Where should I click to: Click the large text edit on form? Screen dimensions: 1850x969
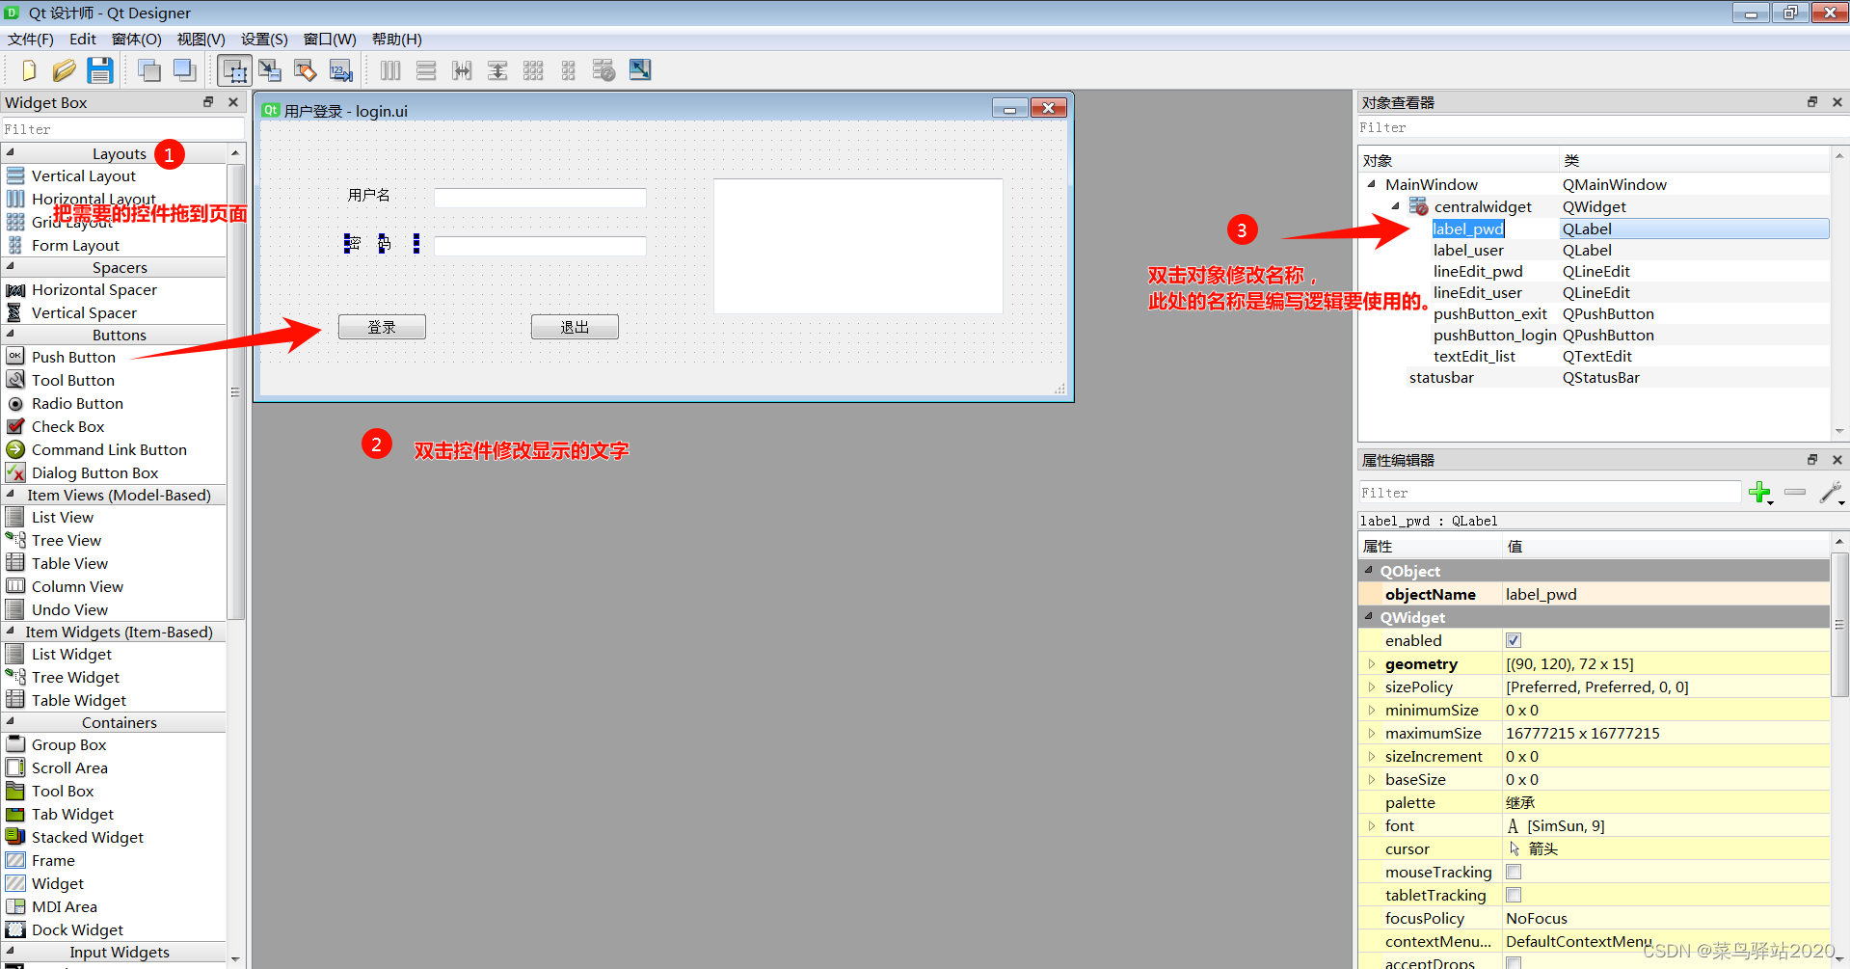tap(858, 246)
